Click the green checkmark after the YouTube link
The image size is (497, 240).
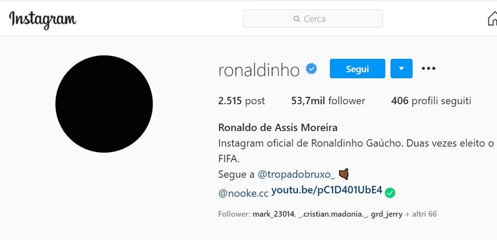(390, 192)
